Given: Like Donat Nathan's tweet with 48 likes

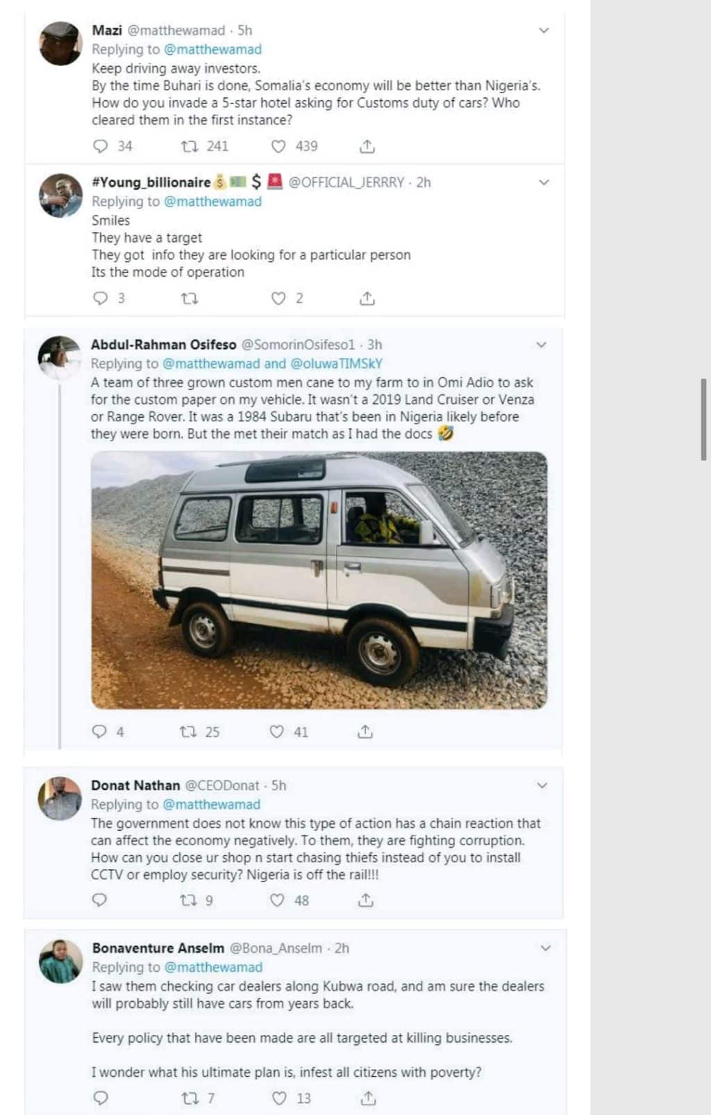Looking at the screenshot, I should [x=277, y=900].
